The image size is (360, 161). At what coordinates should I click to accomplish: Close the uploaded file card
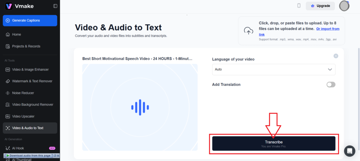(x=336, y=56)
